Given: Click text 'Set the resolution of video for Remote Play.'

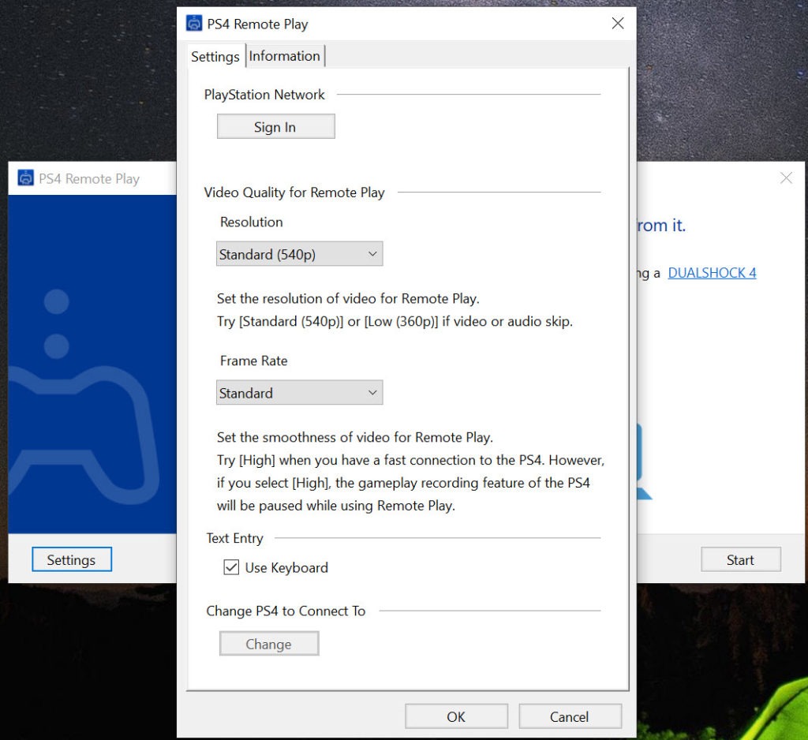Looking at the screenshot, I should point(348,299).
